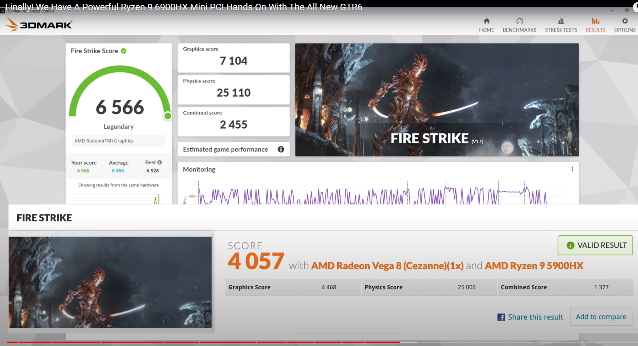Click the FIRE STRIKE heading in the lower panel
The width and height of the screenshot is (638, 346).
[x=44, y=218]
